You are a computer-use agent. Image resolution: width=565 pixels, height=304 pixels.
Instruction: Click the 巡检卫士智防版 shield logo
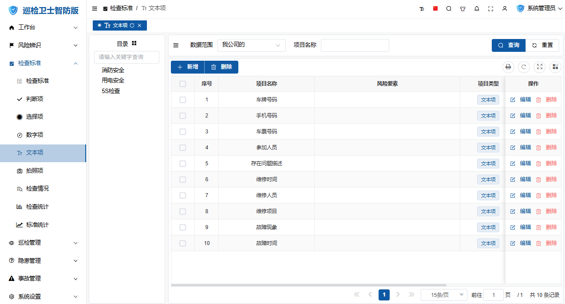pos(13,10)
